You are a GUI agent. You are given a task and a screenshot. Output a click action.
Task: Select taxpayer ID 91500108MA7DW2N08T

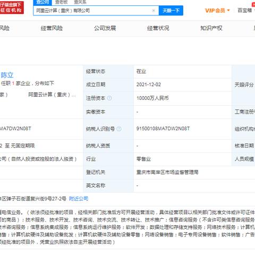[163, 129]
